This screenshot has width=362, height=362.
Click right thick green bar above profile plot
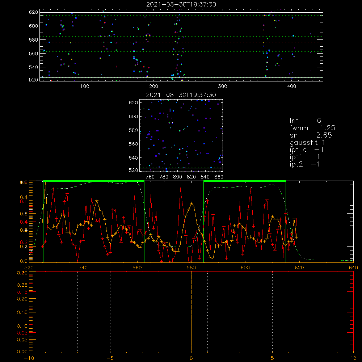pos(245,181)
